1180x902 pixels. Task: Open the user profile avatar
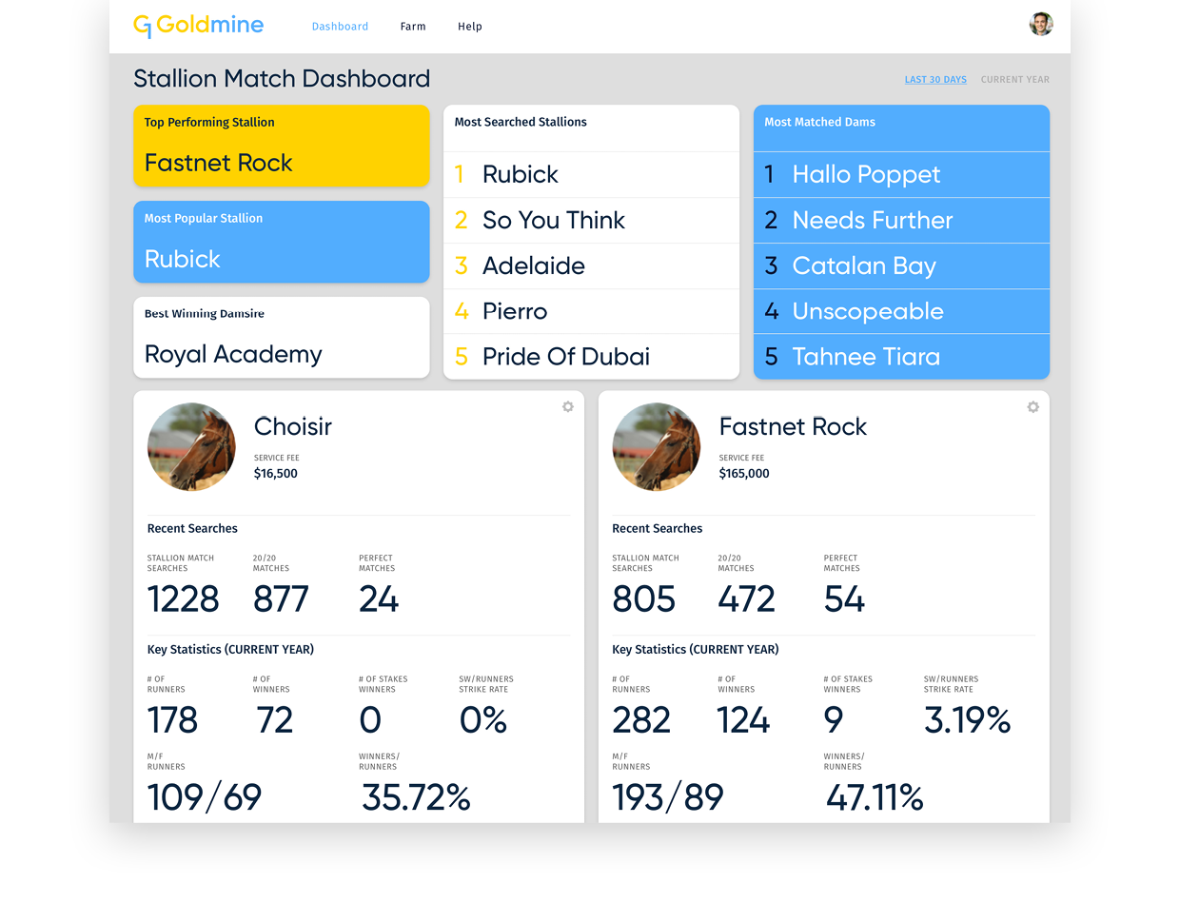pyautogui.click(x=1041, y=24)
